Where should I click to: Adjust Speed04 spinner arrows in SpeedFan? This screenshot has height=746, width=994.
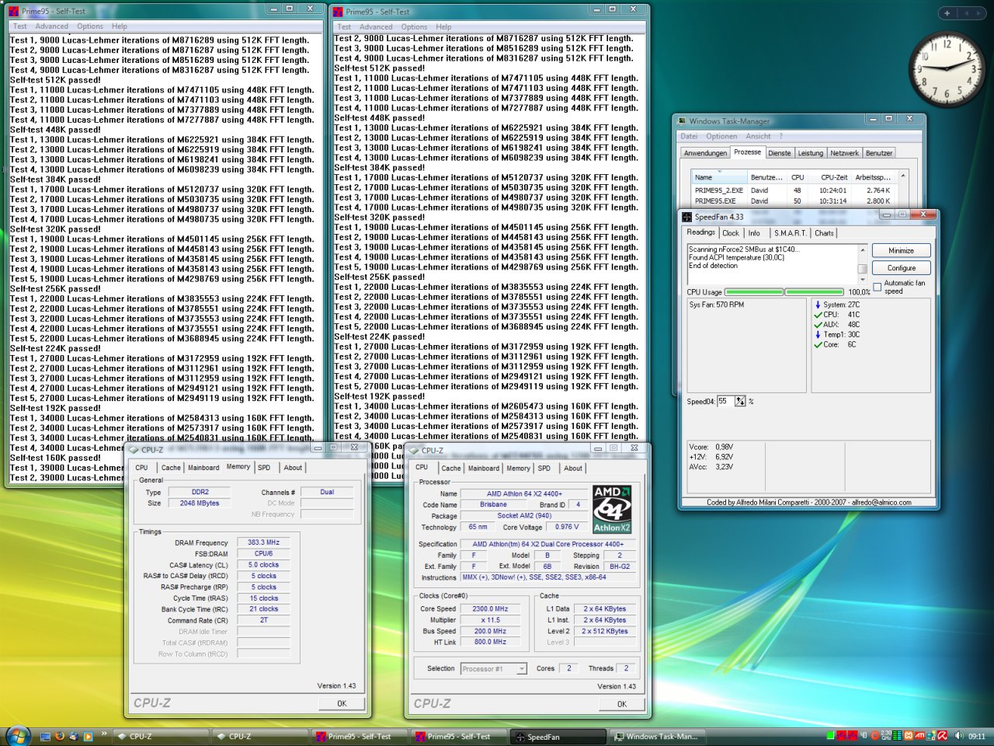[740, 401]
